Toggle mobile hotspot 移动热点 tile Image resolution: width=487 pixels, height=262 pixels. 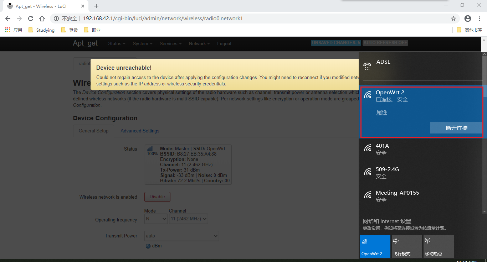tap(439, 246)
